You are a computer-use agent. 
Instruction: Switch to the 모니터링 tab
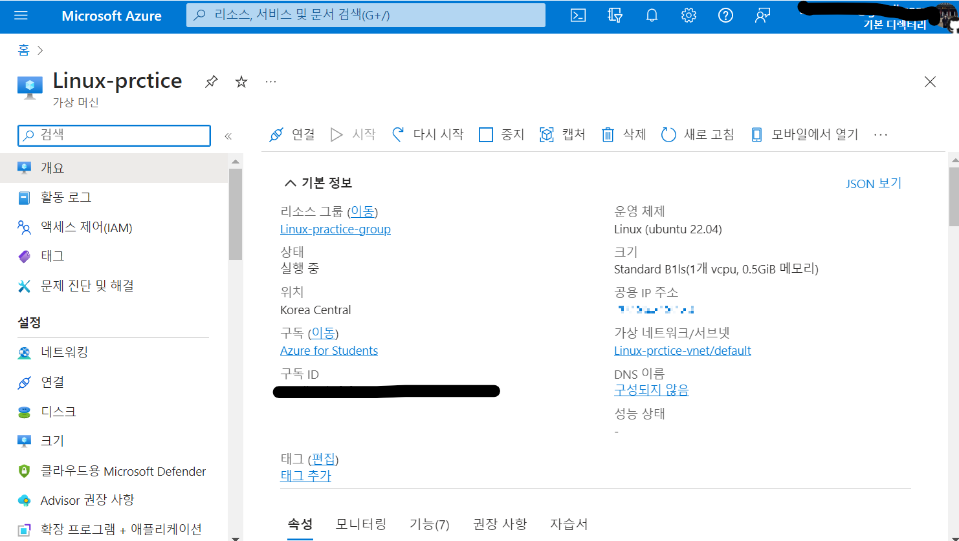click(x=361, y=524)
